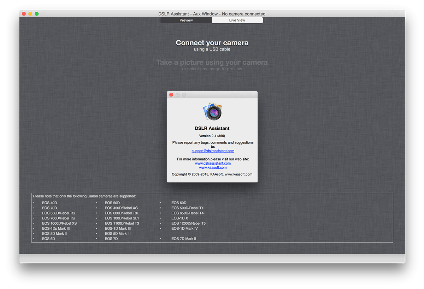Screen dimensions: 424x289
Task: Click the "DSLR Assistant" title in the dialog
Action: pyautogui.click(x=212, y=128)
